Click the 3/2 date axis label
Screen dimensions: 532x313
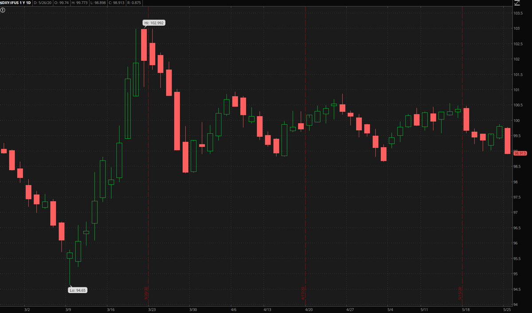tap(27, 310)
